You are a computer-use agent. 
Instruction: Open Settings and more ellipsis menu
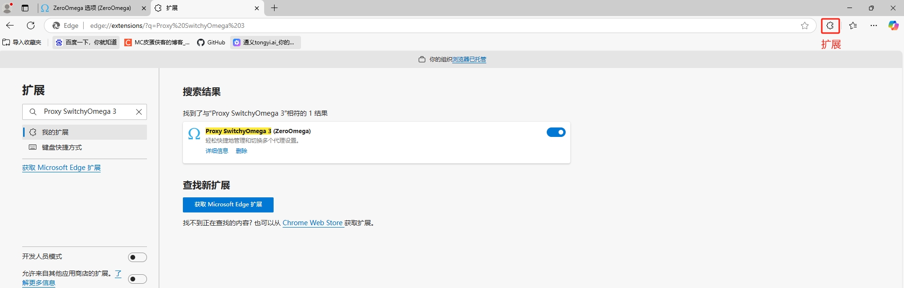[874, 25]
